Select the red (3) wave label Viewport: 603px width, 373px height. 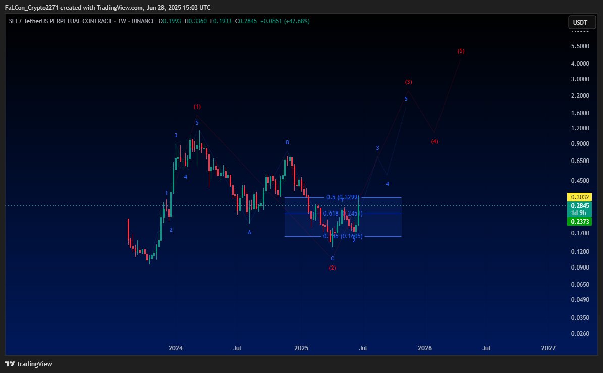coord(408,82)
